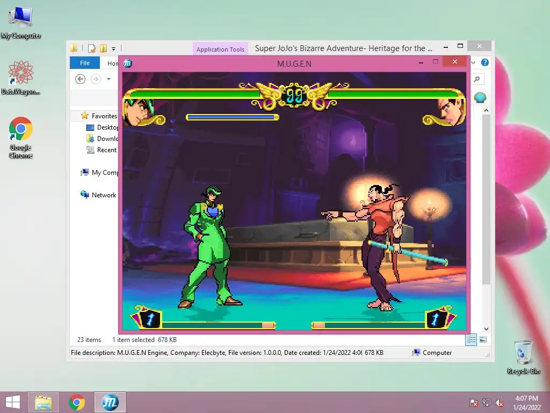Open Application Tools ribbon tab
The width and height of the screenshot is (550, 413).
pos(220,49)
